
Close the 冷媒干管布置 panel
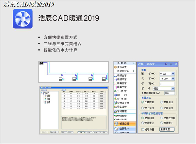pos(176,64)
